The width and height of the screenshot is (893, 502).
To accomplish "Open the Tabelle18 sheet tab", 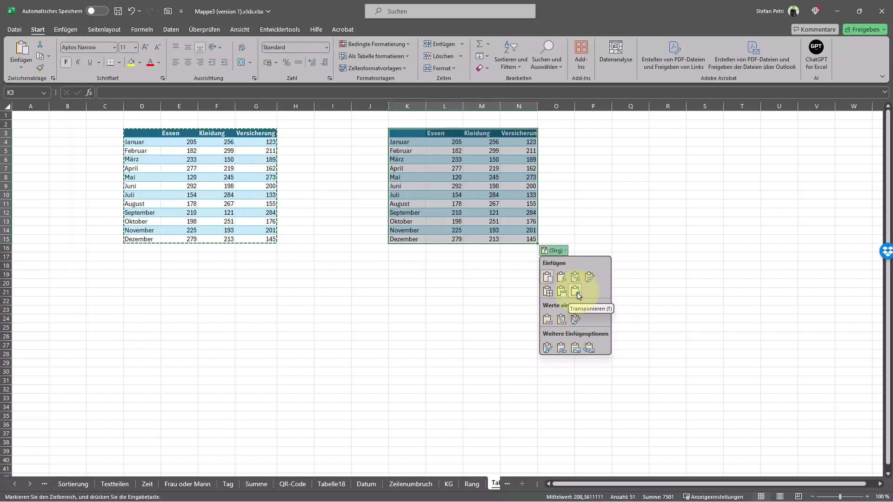I will pyautogui.click(x=331, y=483).
